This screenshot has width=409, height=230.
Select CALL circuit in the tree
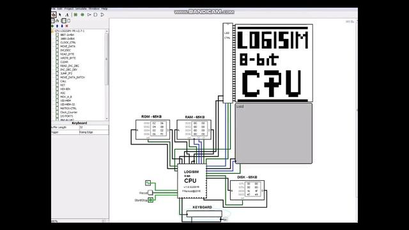63,81
